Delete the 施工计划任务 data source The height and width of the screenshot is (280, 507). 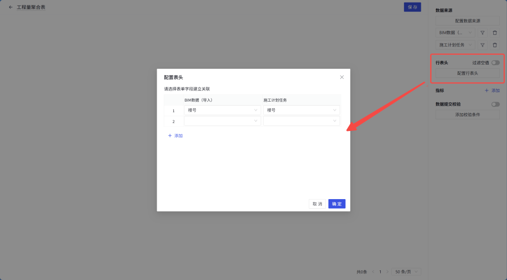(x=495, y=45)
